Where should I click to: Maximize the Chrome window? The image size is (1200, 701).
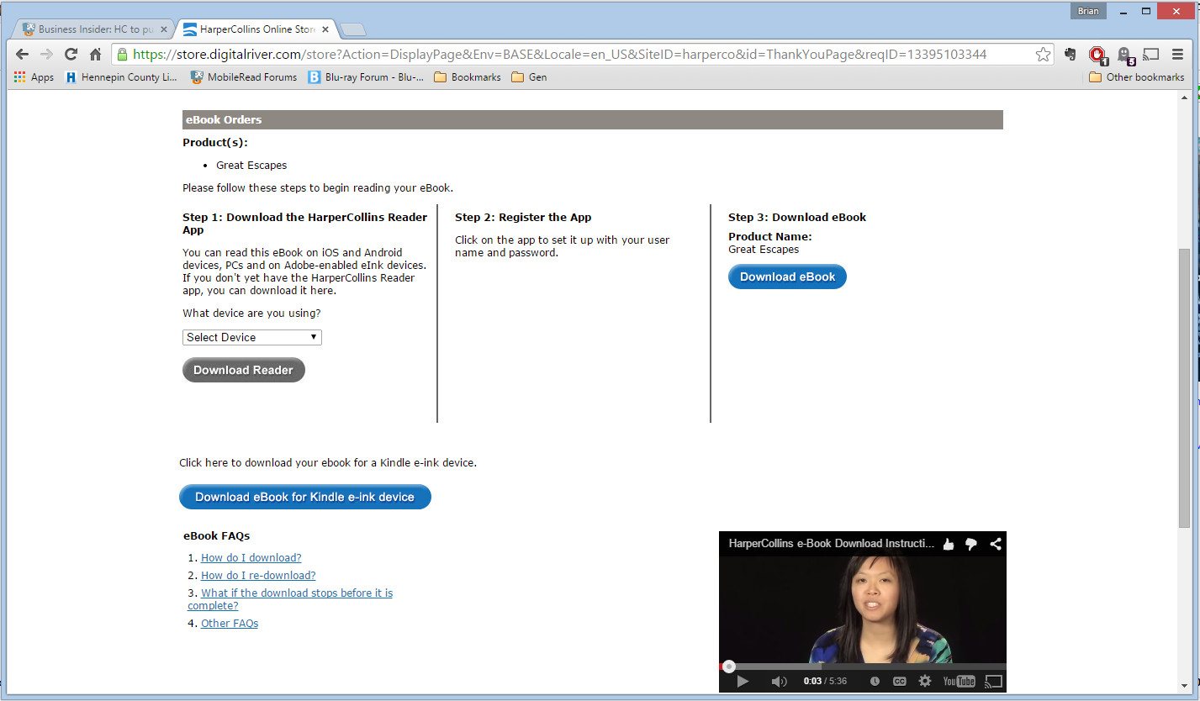(x=1146, y=12)
